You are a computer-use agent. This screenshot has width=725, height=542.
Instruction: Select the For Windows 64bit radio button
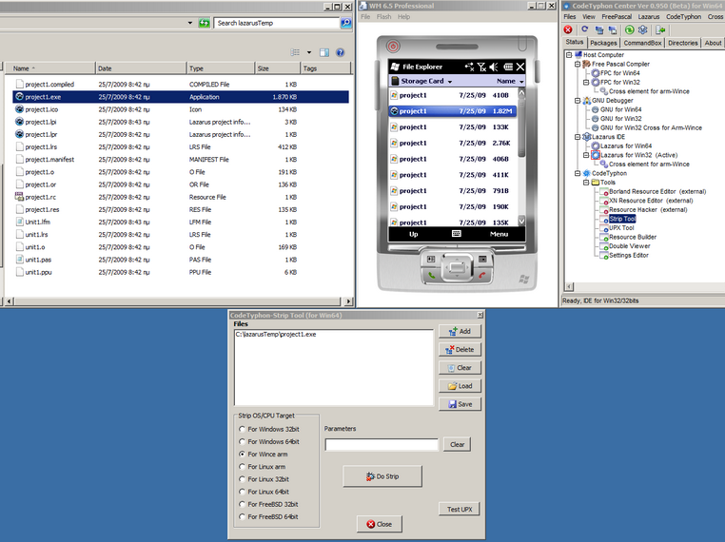[x=242, y=441]
